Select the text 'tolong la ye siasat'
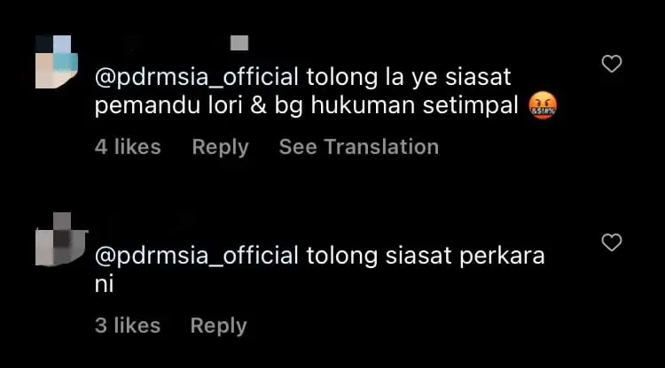Screen dimensions: 665x368 click(409, 78)
